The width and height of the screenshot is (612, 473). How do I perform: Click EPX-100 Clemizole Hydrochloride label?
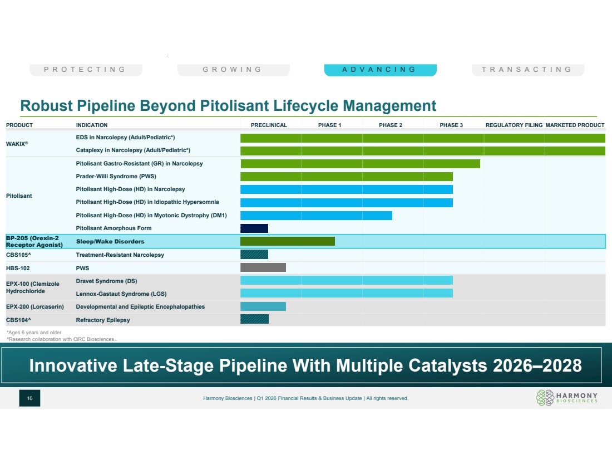[33, 287]
